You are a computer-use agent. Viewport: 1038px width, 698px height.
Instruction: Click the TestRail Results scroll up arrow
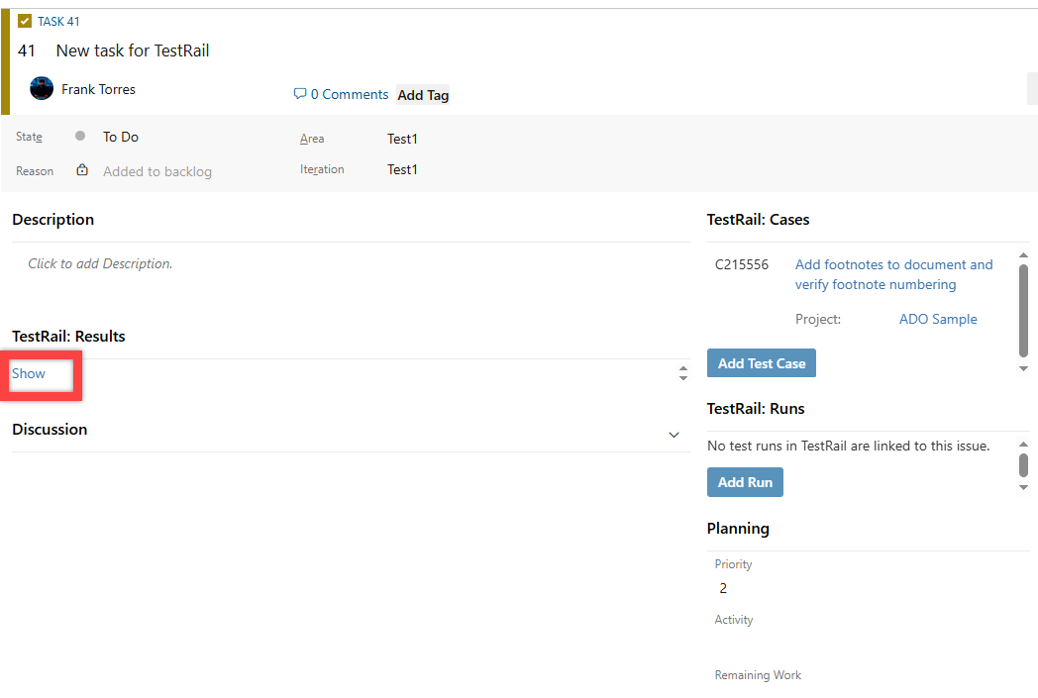tap(683, 368)
